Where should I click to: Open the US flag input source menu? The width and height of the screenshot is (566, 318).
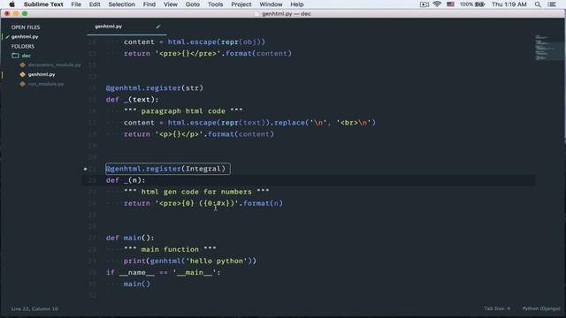450,4
